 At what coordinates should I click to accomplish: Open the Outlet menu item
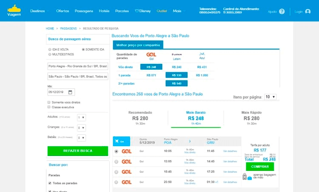(162, 11)
